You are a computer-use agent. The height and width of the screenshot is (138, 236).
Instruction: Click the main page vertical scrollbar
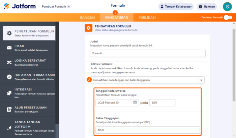pyautogui.click(x=234, y=65)
